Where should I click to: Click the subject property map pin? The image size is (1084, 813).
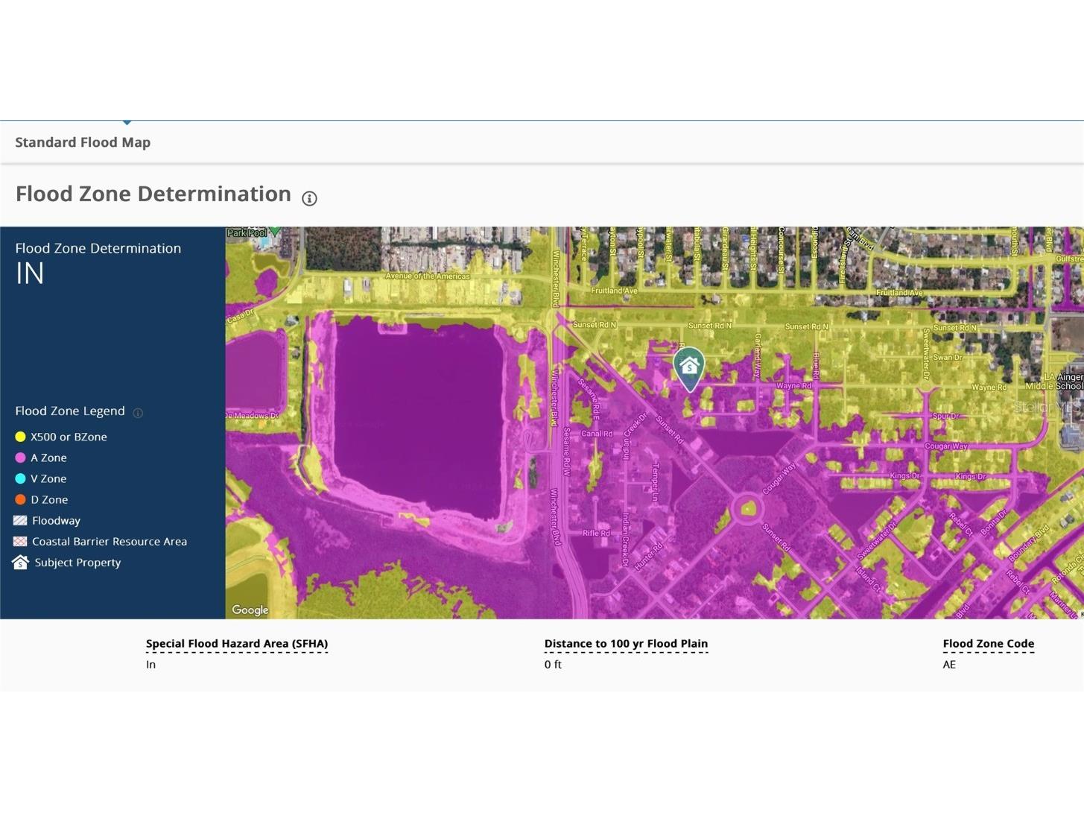coord(689,367)
